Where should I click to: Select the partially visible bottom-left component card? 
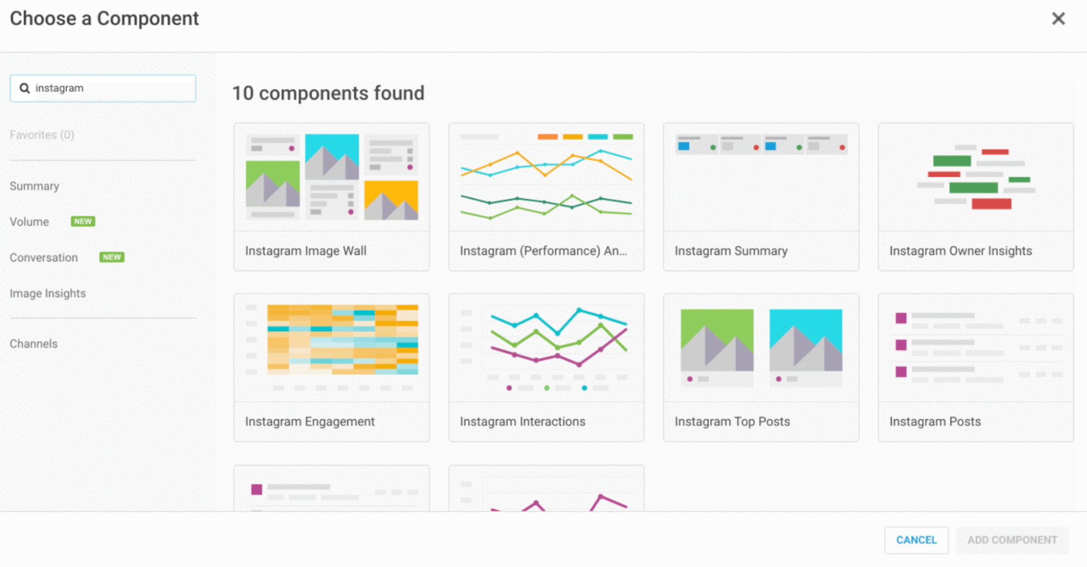click(x=331, y=488)
